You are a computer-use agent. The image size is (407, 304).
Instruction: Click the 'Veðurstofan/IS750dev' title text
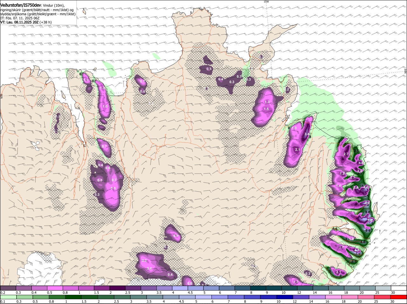21,5
